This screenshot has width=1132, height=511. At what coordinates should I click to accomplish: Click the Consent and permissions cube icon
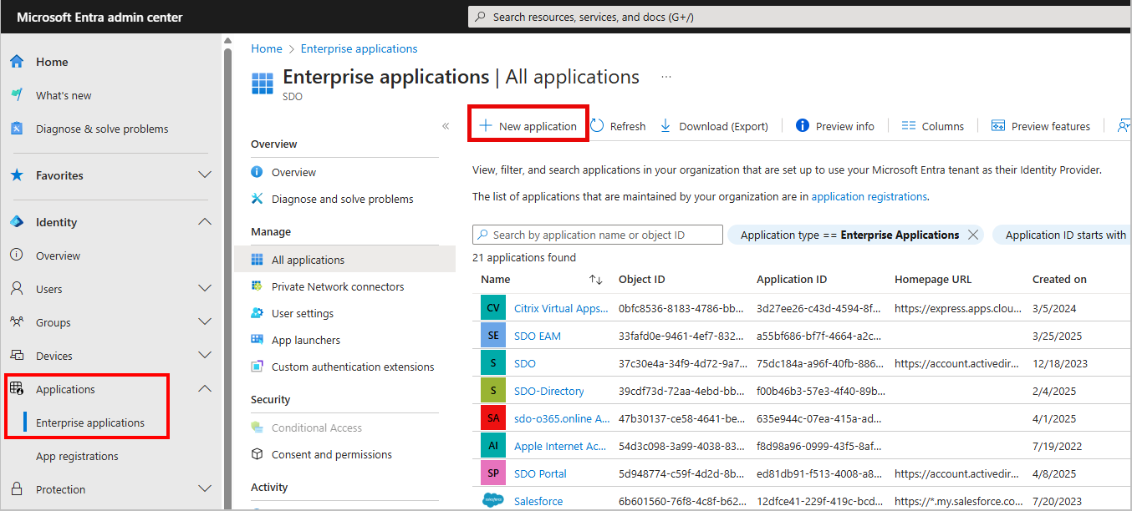point(257,454)
